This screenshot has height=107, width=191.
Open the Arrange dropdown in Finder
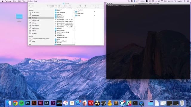point(60,6)
